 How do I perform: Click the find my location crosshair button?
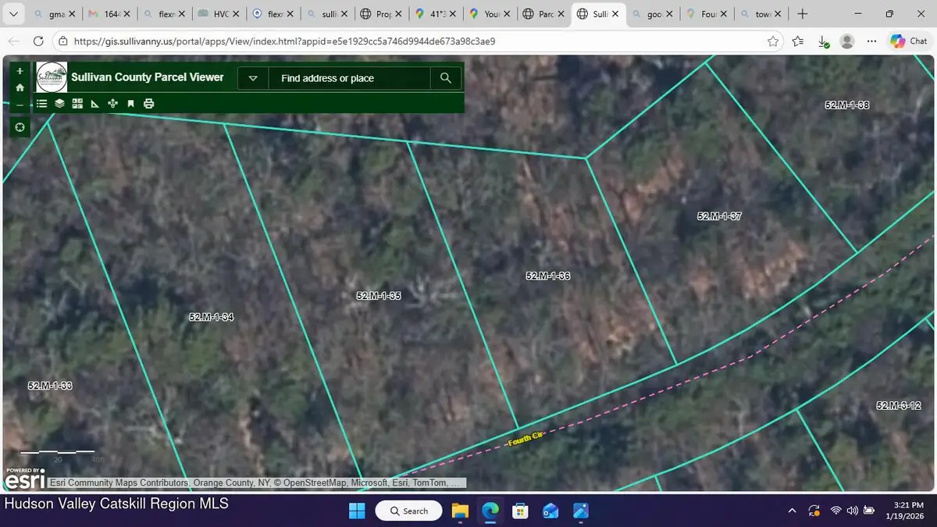pyautogui.click(x=20, y=126)
